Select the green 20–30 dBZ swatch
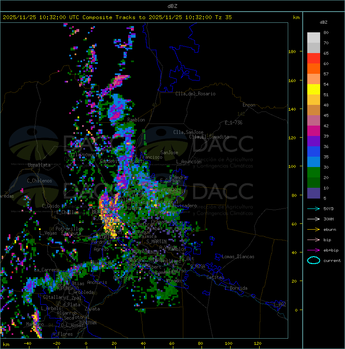The width and height of the screenshot is (345, 349). (x=313, y=172)
